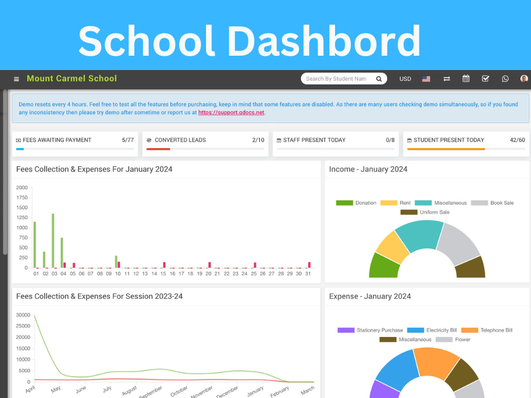Click the 0/8 staff count
This screenshot has height=398, width=531.
coord(390,140)
